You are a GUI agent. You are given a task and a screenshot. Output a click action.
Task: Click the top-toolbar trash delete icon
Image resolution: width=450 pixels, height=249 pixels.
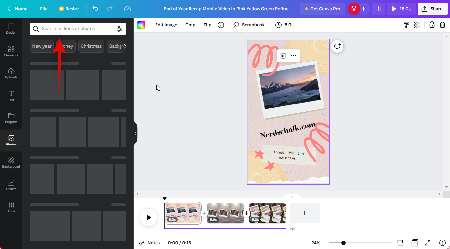pos(442,25)
